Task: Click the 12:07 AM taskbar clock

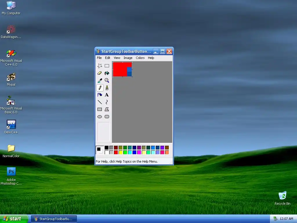Action: pyautogui.click(x=286, y=219)
